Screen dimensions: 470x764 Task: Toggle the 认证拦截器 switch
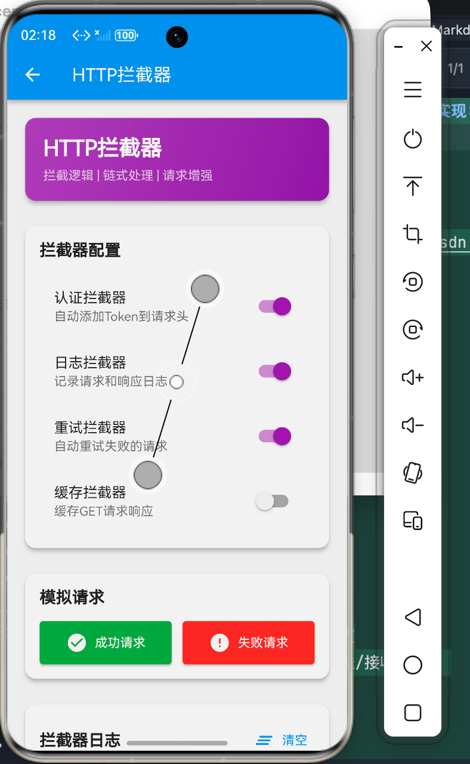pos(274,306)
